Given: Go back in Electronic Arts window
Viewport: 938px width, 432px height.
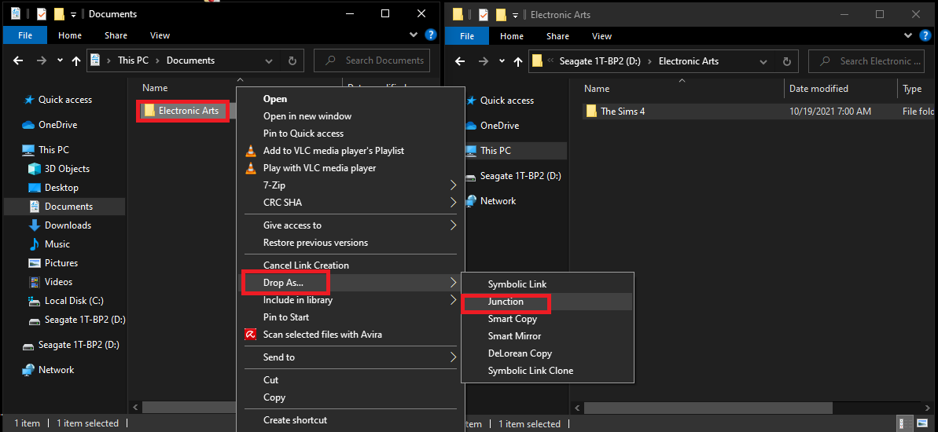Looking at the screenshot, I should pyautogui.click(x=460, y=61).
